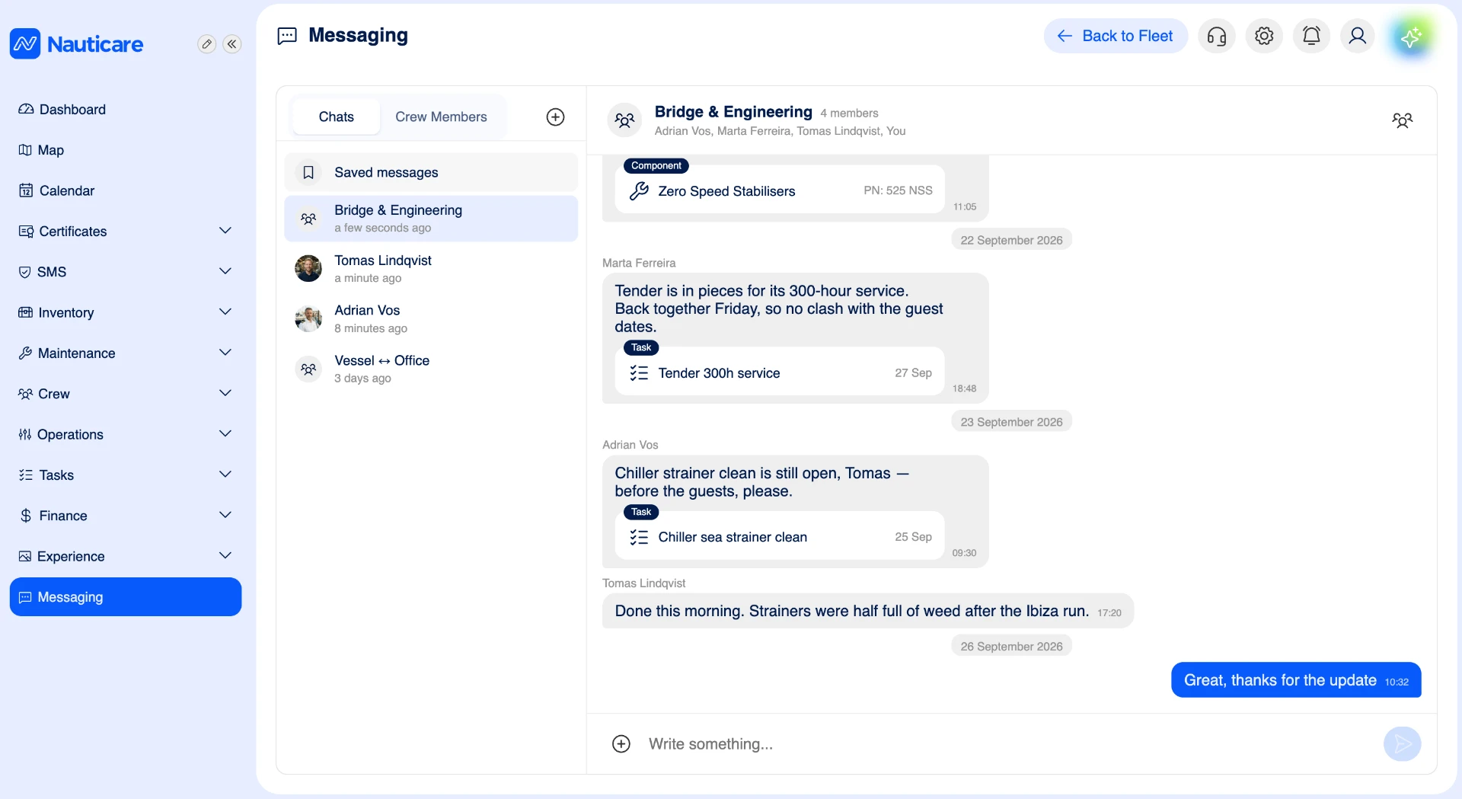The image size is (1462, 799).
Task: Switch to the Chats tab
Action: coord(336,117)
